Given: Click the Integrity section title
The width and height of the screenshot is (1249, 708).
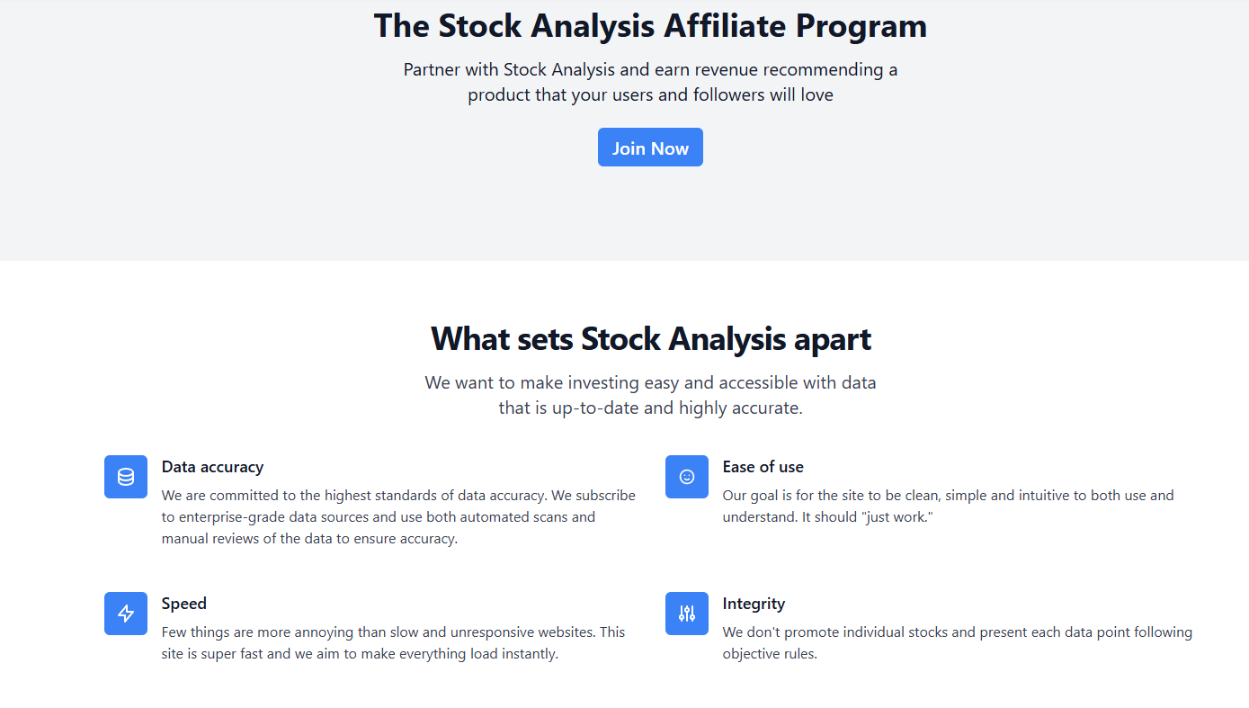Looking at the screenshot, I should click(x=754, y=603).
